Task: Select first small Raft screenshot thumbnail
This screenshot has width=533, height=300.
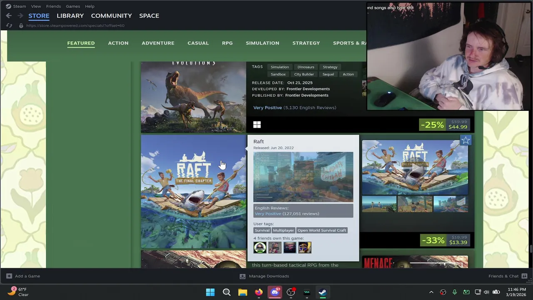Action: pos(379,204)
